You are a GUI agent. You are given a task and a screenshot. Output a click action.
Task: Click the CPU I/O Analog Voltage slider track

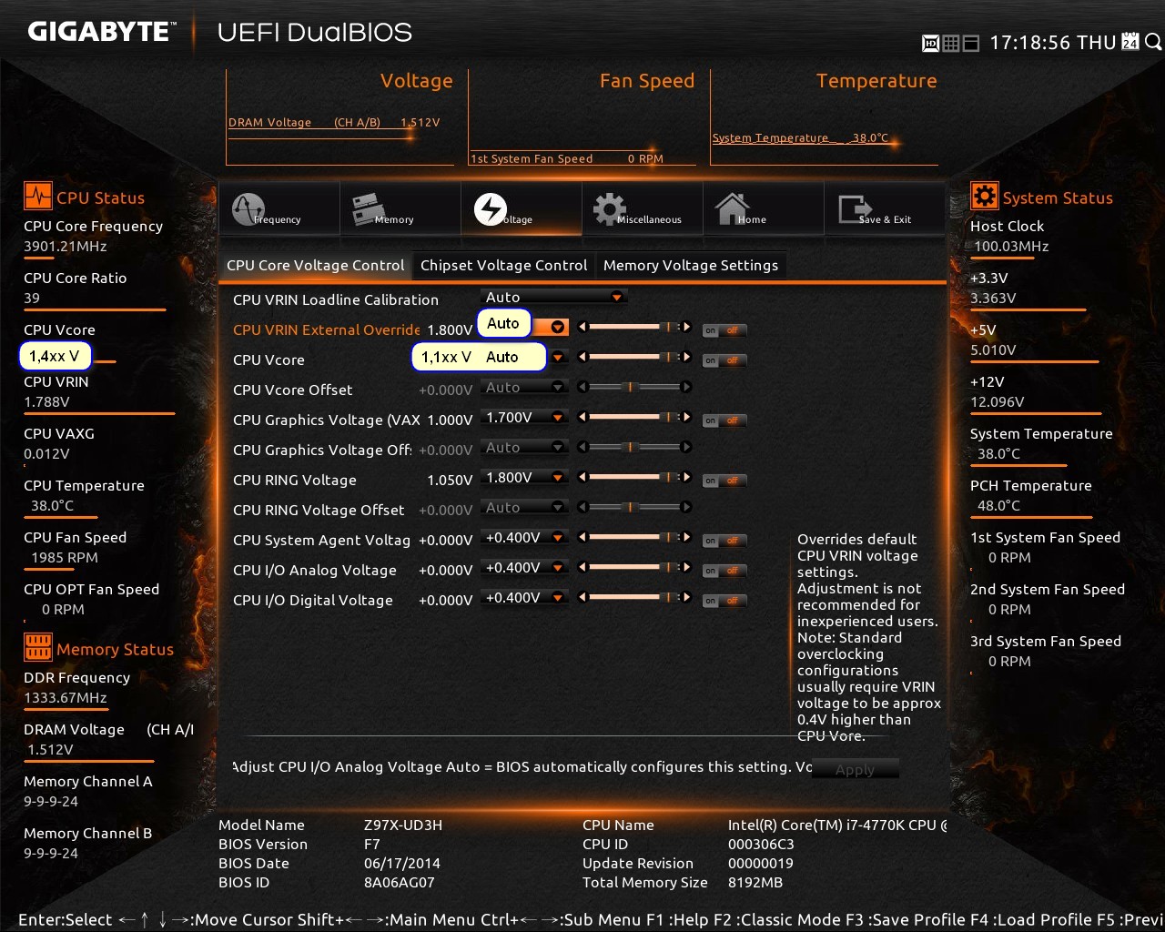point(634,567)
